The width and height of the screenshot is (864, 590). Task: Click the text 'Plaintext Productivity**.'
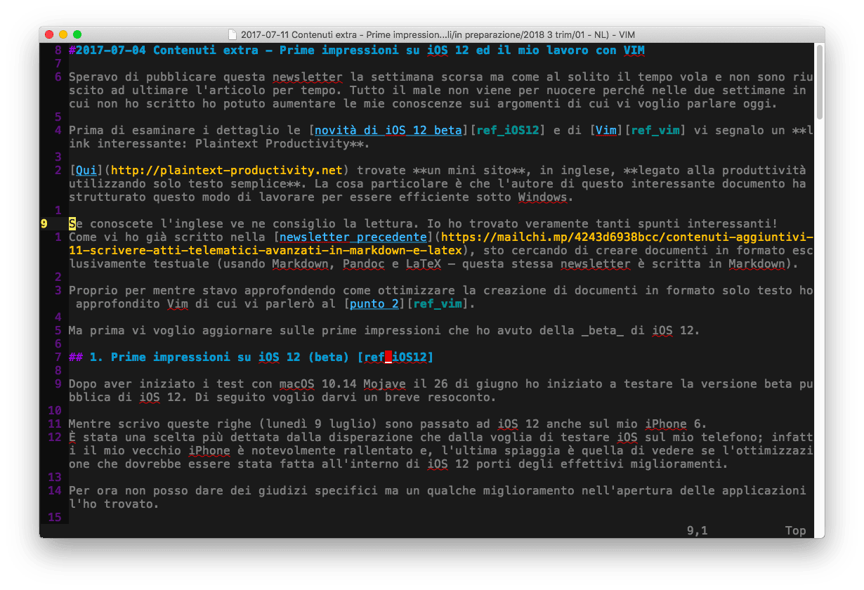point(283,144)
